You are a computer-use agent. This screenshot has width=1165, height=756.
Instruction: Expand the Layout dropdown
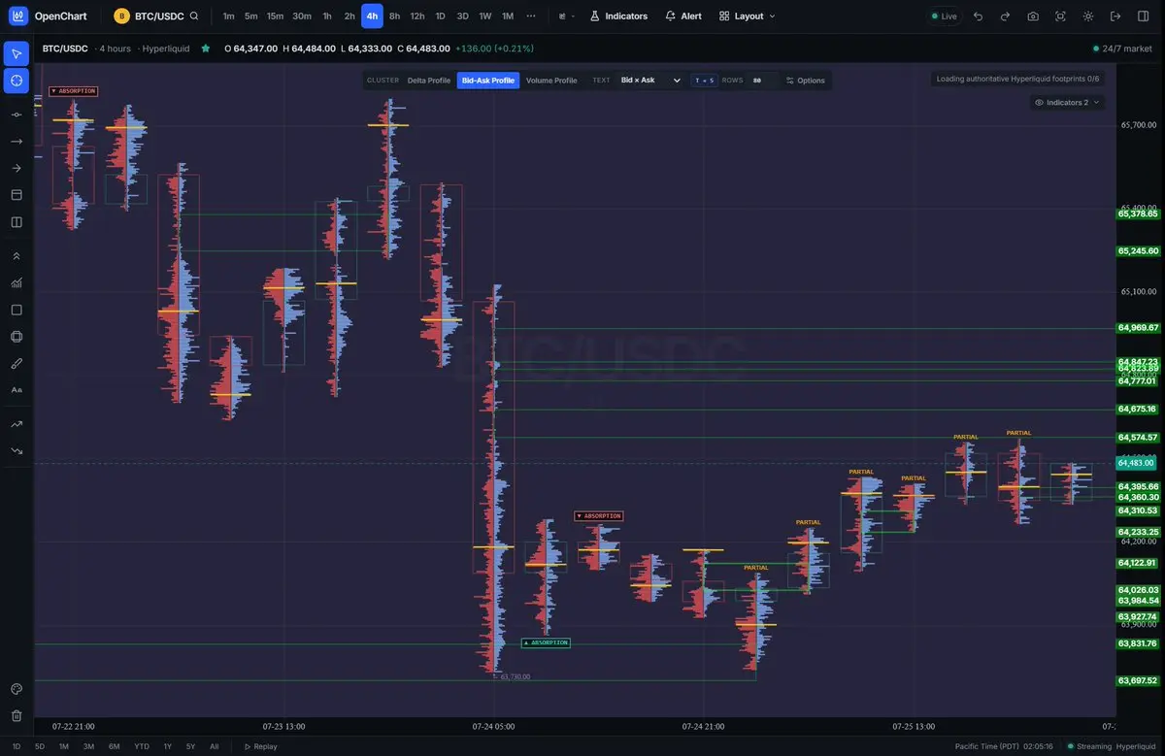click(x=748, y=16)
